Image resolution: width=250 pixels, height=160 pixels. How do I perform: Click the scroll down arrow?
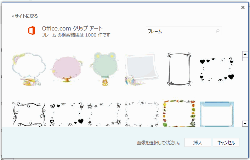pos(245,123)
